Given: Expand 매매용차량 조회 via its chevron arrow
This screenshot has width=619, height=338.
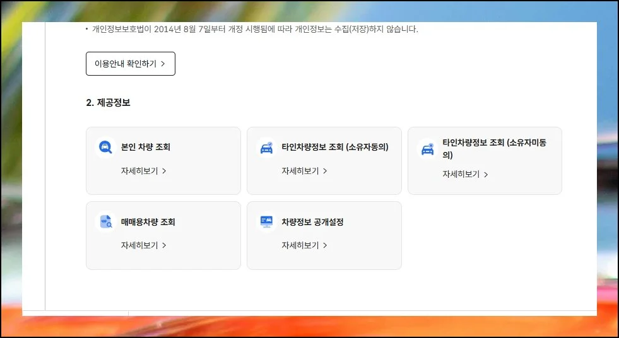Looking at the screenshot, I should click(x=164, y=245).
